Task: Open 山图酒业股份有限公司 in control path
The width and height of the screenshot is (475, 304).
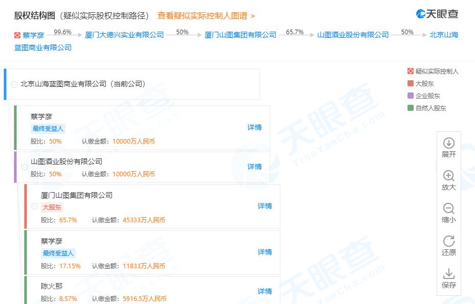Action: coord(353,35)
